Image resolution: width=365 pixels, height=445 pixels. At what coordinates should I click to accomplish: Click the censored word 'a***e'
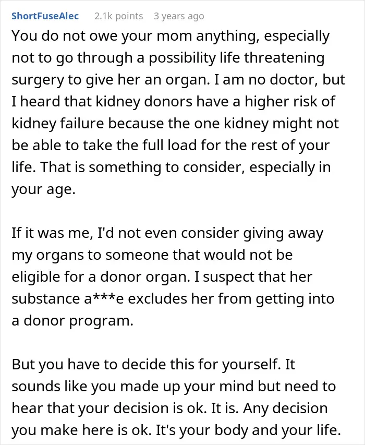click(x=104, y=298)
